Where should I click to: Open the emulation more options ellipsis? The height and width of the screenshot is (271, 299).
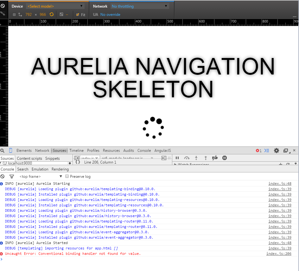[295, 17]
